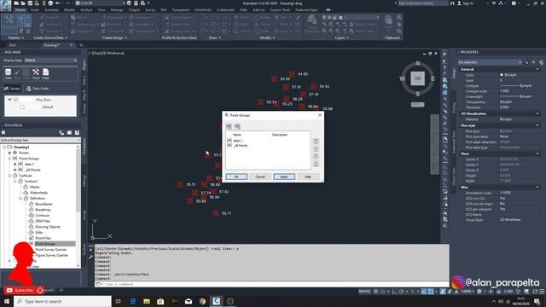Collapse the Misc section in Properties
The height and width of the screenshot is (307, 546).
pyautogui.click(x=537, y=188)
